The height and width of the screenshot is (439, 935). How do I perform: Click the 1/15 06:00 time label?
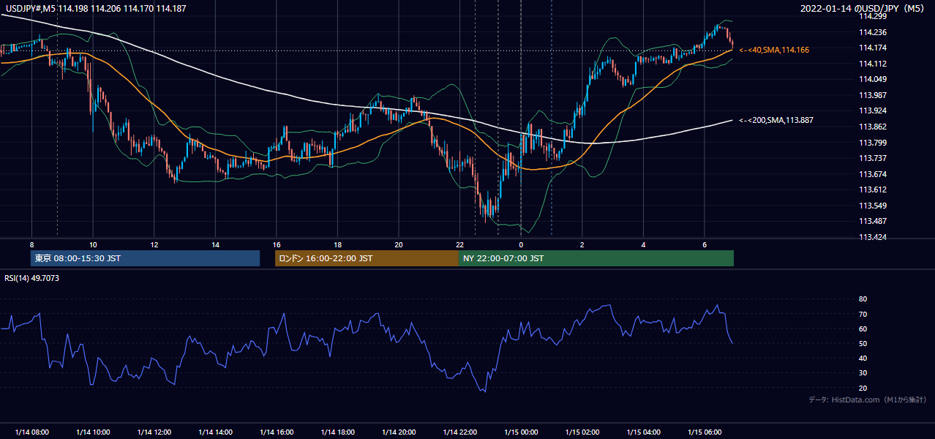pyautogui.click(x=705, y=432)
